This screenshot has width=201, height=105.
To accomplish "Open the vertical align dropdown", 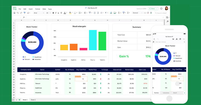I will [x=90, y=13].
